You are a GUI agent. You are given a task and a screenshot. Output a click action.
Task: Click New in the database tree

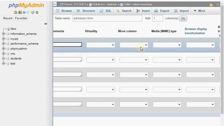13,29
